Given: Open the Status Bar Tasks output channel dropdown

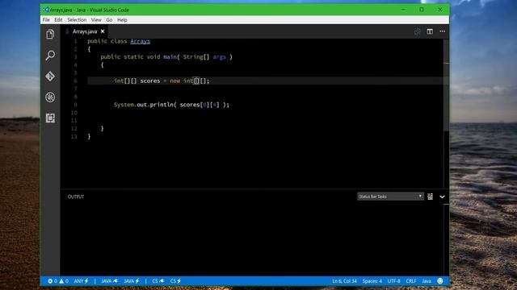Looking at the screenshot, I should (x=390, y=197).
